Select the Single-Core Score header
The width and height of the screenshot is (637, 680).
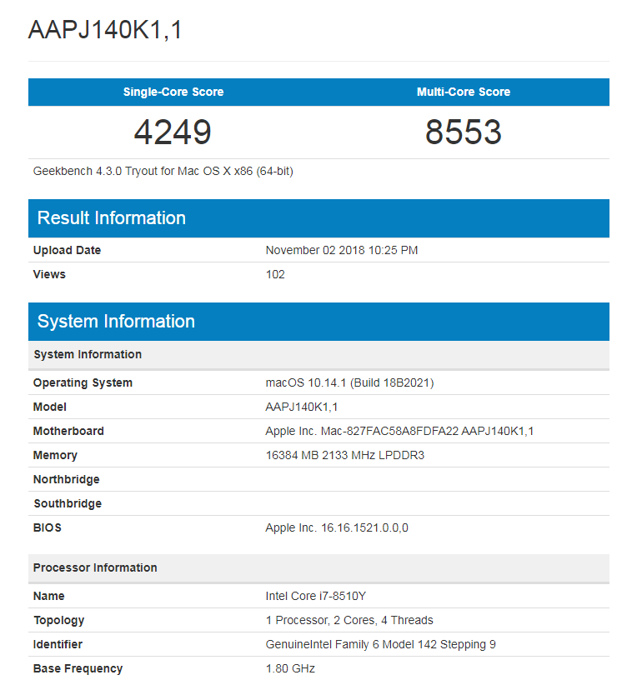[173, 92]
